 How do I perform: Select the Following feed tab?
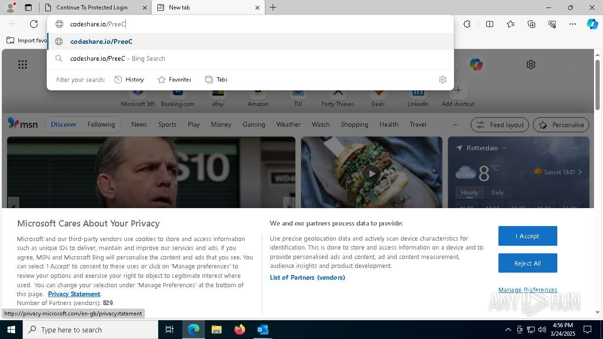coord(101,124)
